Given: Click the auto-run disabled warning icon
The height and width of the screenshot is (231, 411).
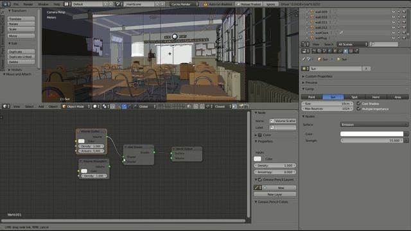Looking at the screenshot, I should pyautogui.click(x=205, y=4).
